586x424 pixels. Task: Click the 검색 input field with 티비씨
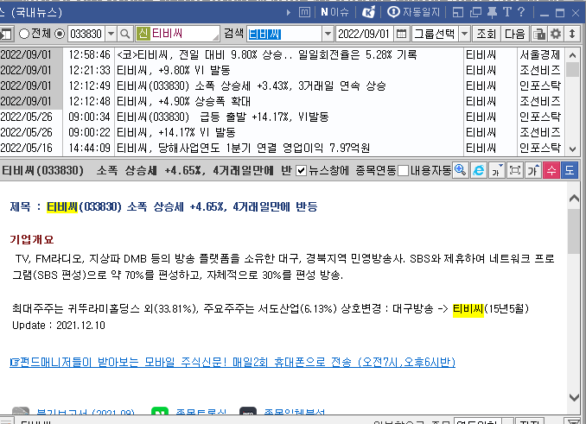tap(284, 34)
